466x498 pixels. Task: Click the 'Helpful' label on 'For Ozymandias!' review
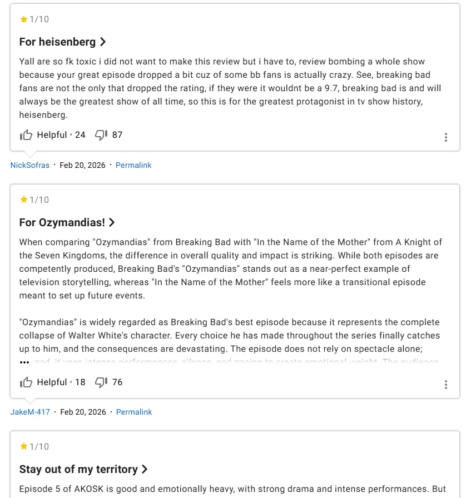52,382
